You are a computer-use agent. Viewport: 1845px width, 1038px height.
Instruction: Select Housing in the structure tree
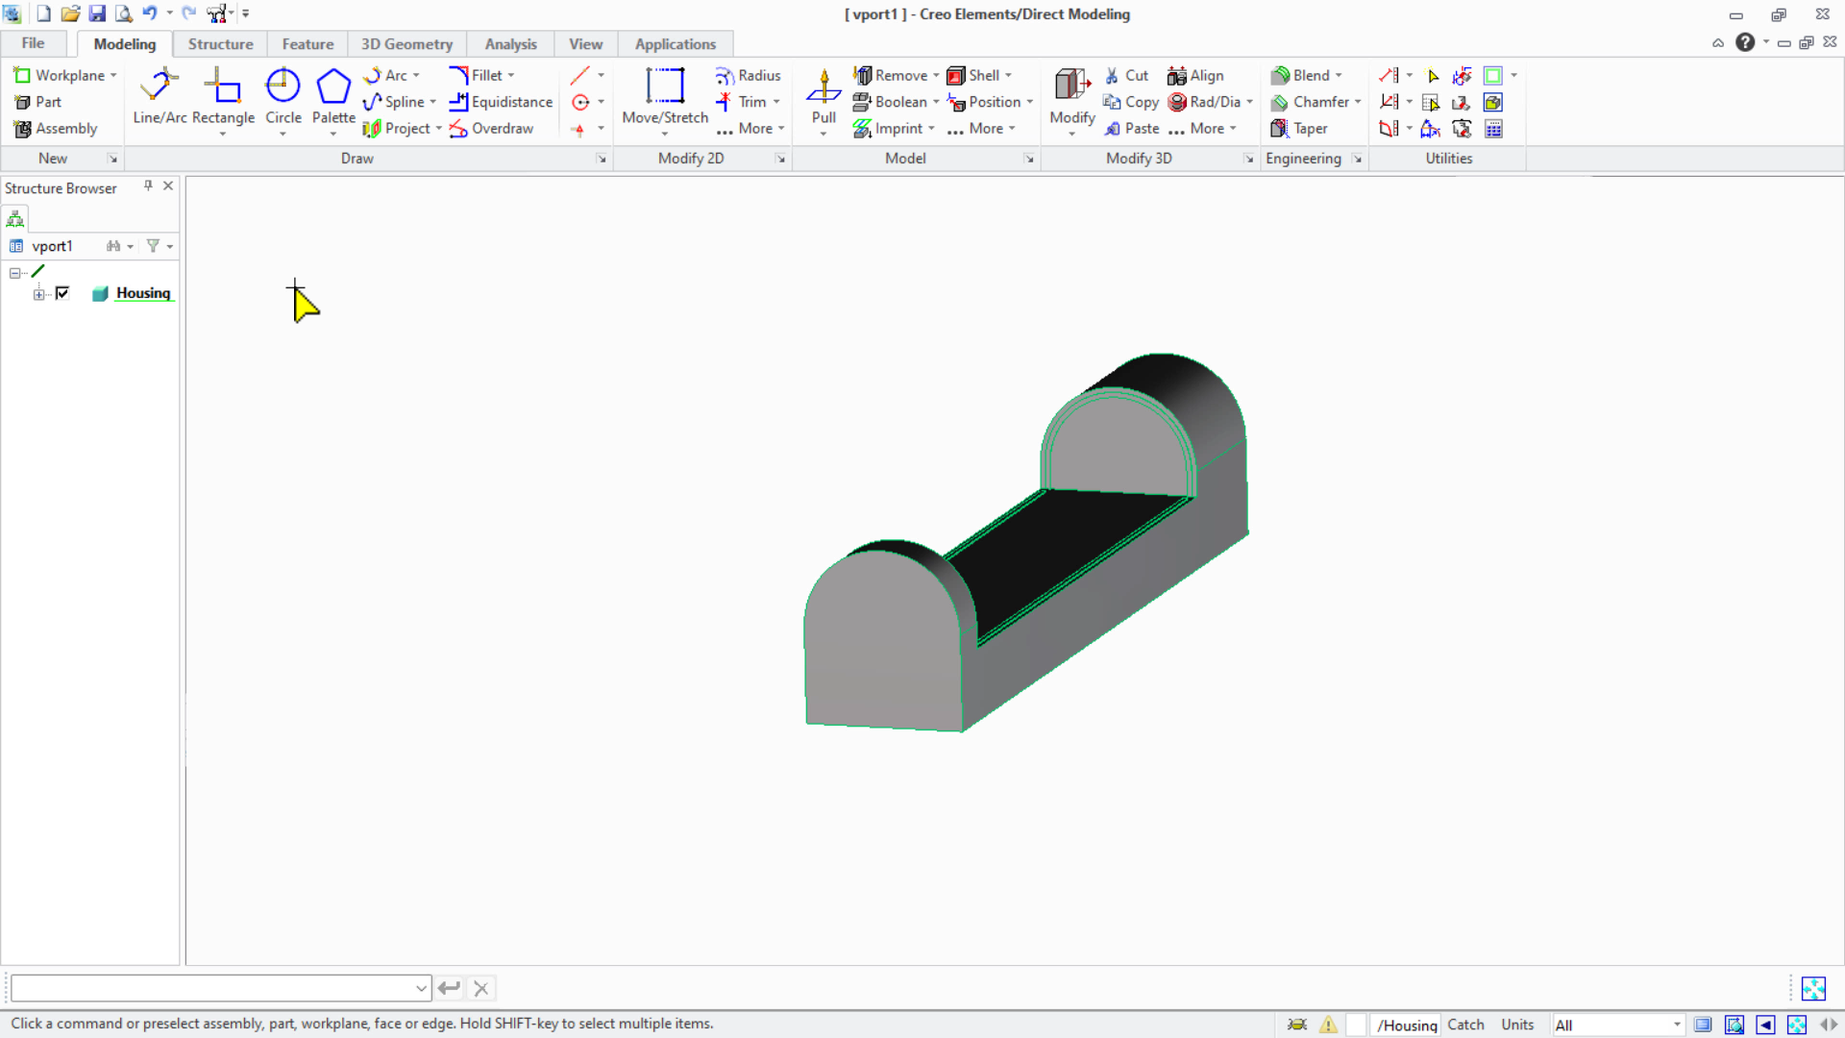pyautogui.click(x=143, y=293)
